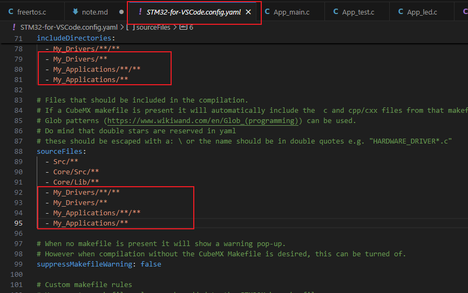Image resolution: width=468 pixels, height=293 pixels.
Task: Switch to the App_main.c tab
Action: (291, 12)
